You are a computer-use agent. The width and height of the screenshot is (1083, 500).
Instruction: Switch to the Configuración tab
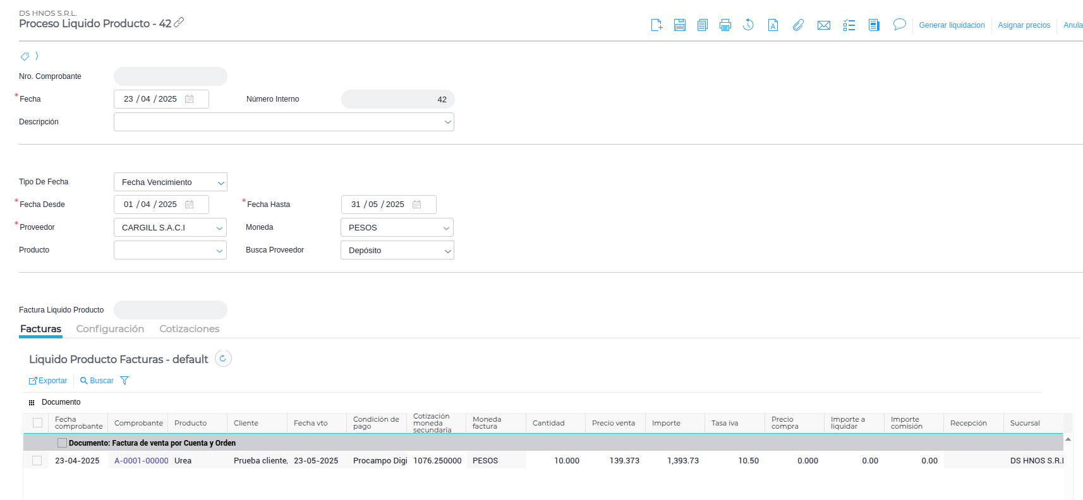click(110, 329)
